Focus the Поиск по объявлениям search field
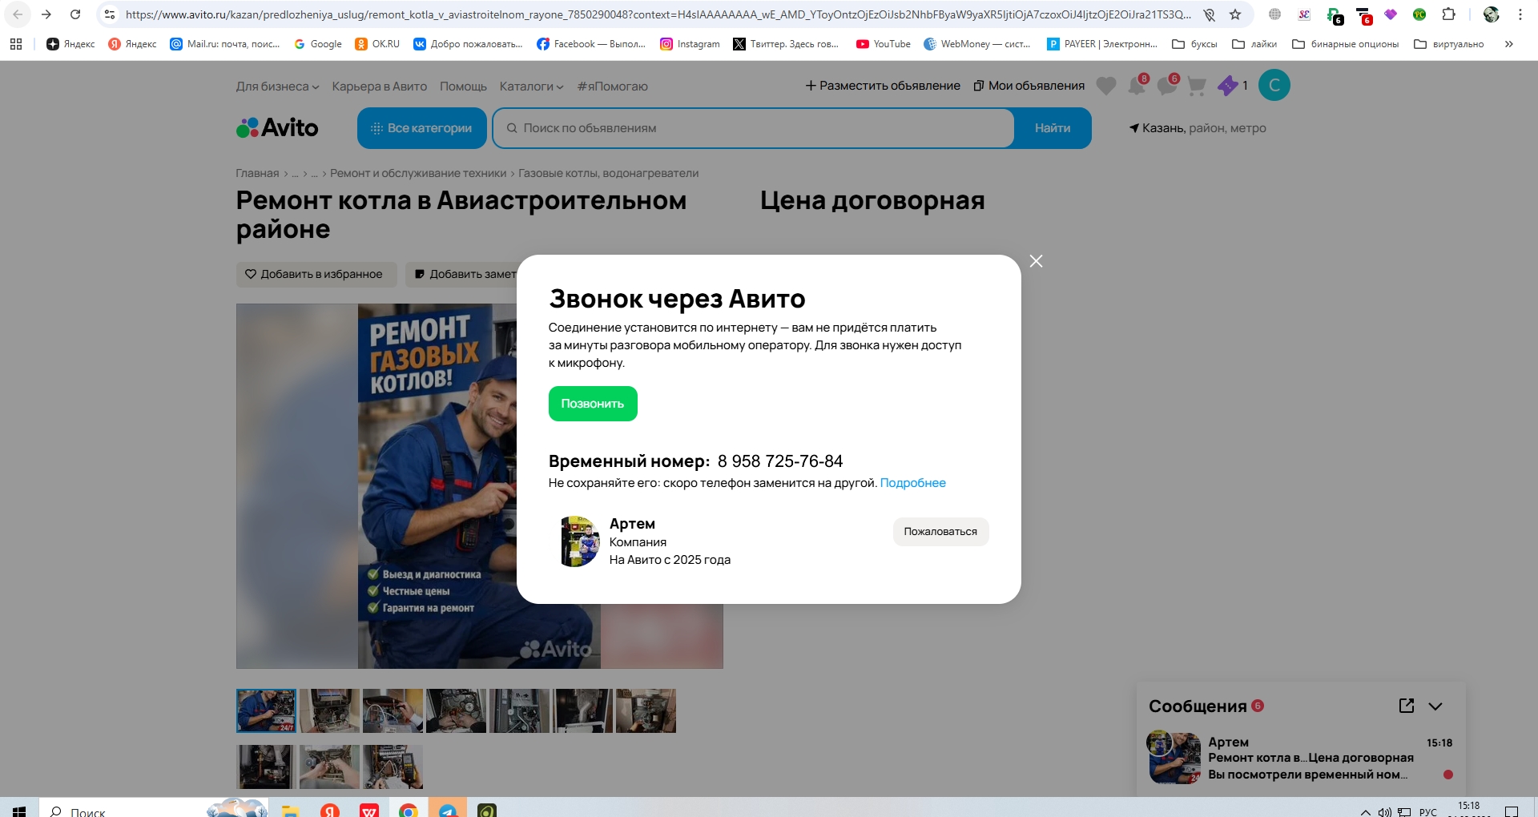Viewport: 1538px width, 817px height. 754,128
